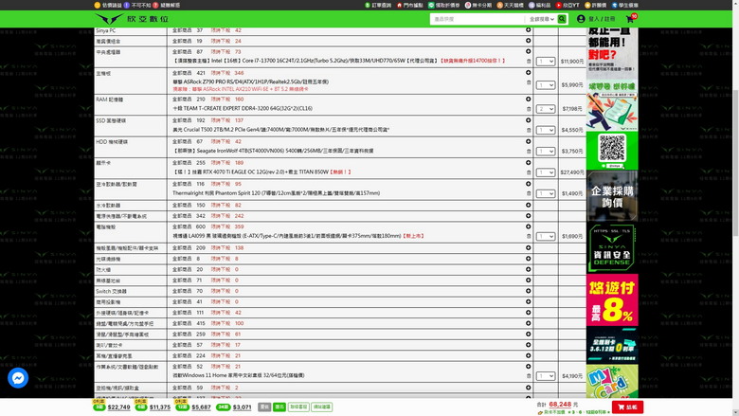Click the Sinya wing logo in header

pyautogui.click(x=109, y=19)
